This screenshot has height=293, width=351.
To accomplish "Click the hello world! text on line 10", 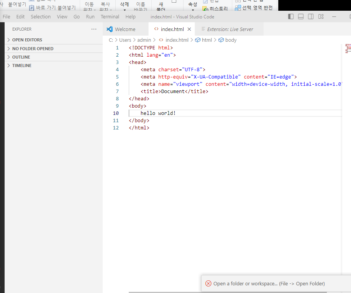I will (158, 113).
